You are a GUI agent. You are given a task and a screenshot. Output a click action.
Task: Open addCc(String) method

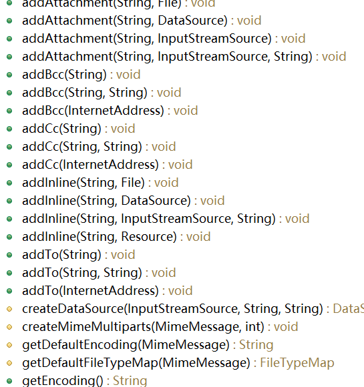pos(79,129)
